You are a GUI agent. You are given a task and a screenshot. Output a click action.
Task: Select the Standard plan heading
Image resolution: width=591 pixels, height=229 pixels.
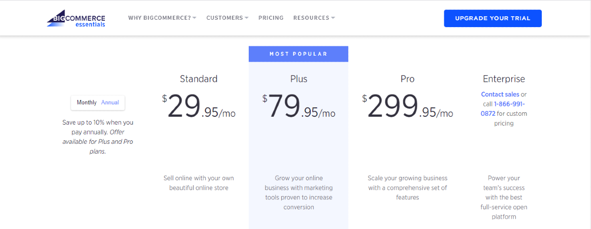coord(198,79)
